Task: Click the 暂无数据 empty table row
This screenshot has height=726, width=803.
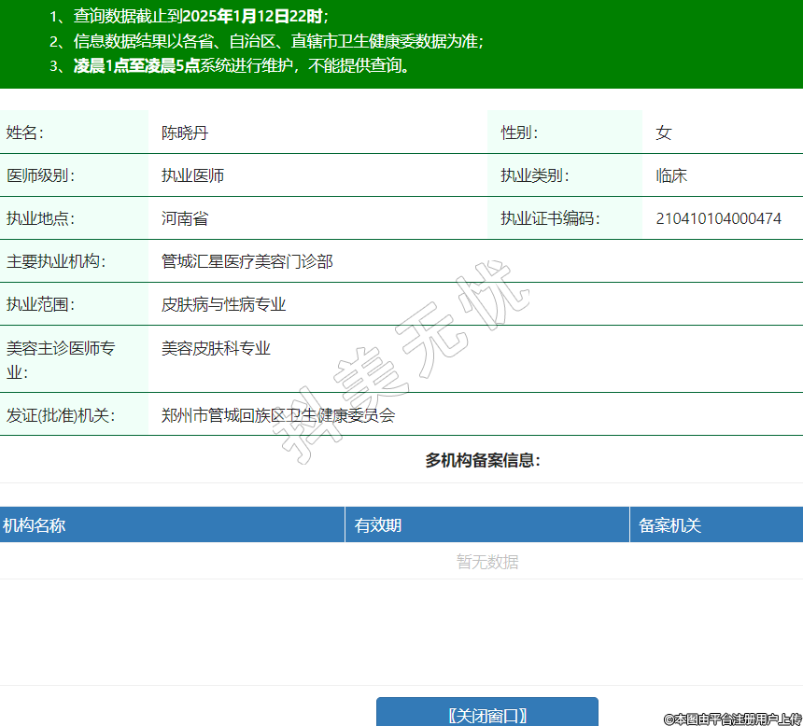Action: click(x=487, y=562)
